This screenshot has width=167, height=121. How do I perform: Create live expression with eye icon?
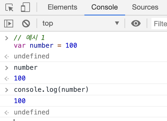(136, 23)
